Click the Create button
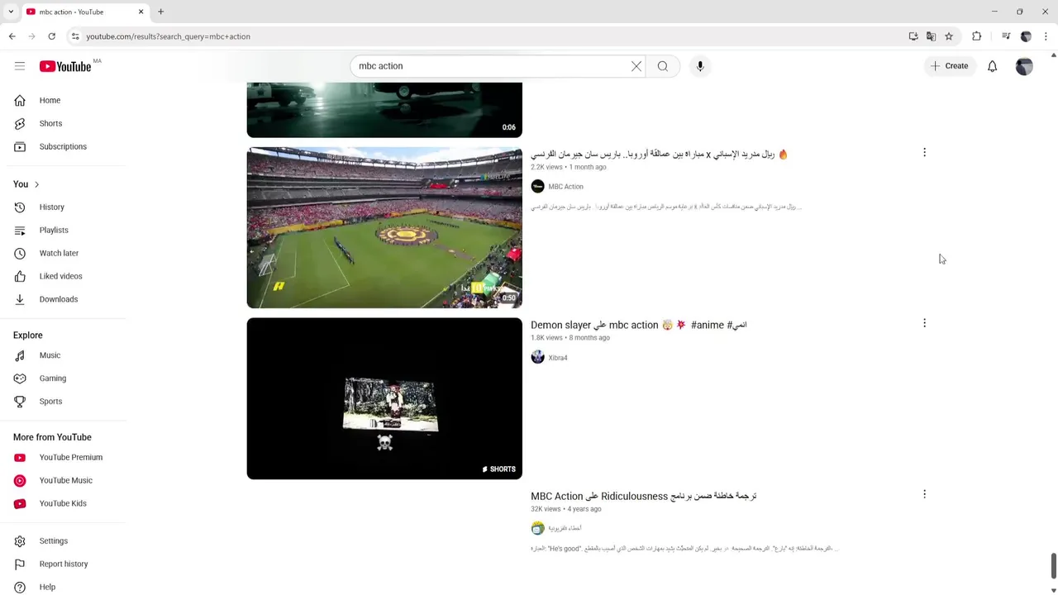The height and width of the screenshot is (595, 1058). (x=950, y=66)
